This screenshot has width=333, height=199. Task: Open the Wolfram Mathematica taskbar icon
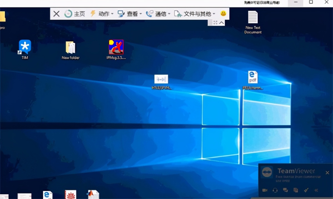[x=70, y=194]
